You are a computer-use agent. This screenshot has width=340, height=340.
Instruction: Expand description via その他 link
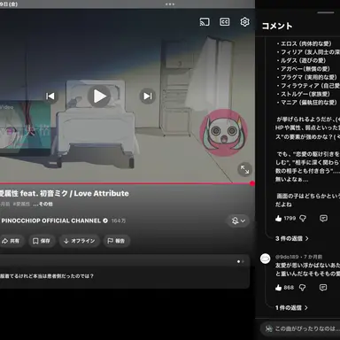(x=42, y=204)
